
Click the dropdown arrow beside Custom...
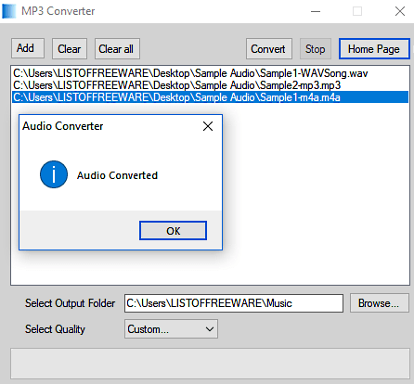(x=210, y=329)
